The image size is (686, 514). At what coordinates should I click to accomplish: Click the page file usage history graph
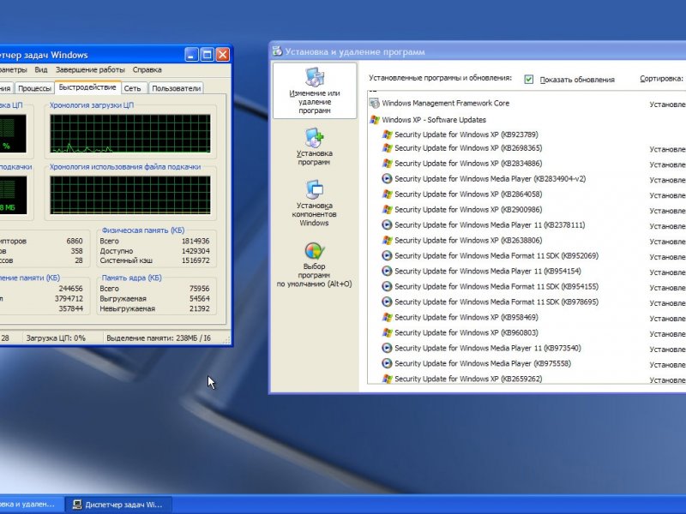(x=130, y=195)
